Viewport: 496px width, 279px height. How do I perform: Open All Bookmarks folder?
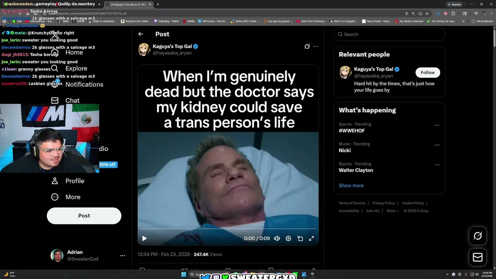tap(482, 21)
